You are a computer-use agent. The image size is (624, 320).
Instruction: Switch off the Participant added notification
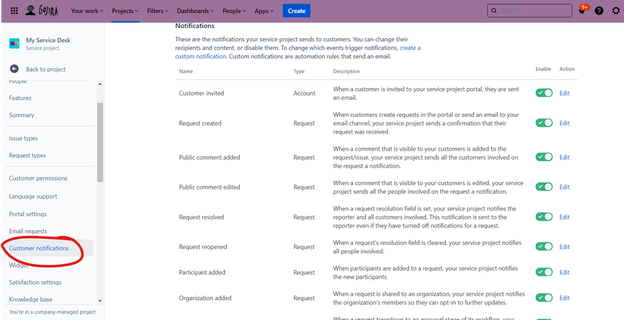[x=544, y=272]
